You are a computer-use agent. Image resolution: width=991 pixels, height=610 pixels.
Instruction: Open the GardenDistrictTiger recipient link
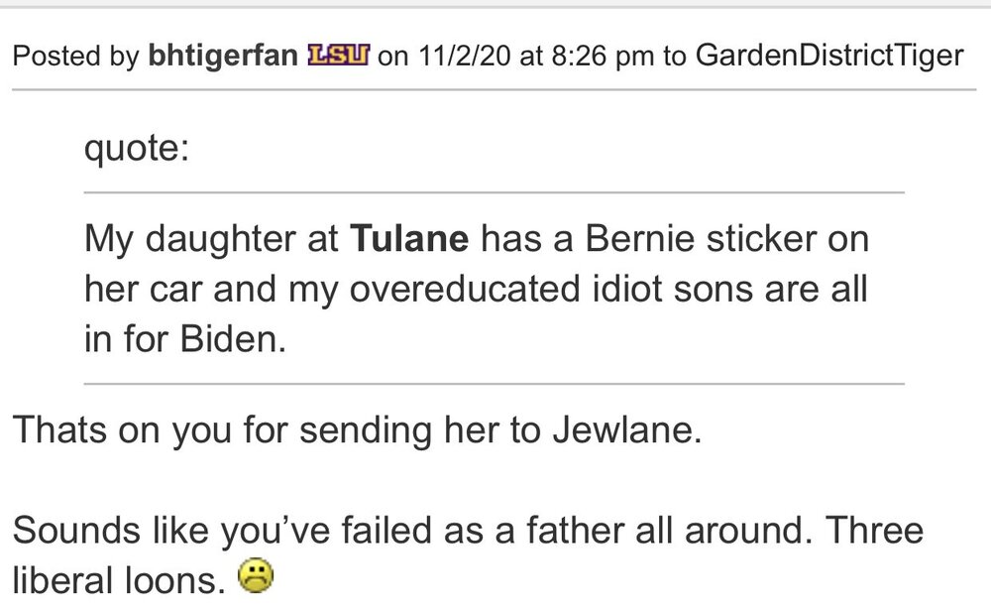pyautogui.click(x=829, y=56)
